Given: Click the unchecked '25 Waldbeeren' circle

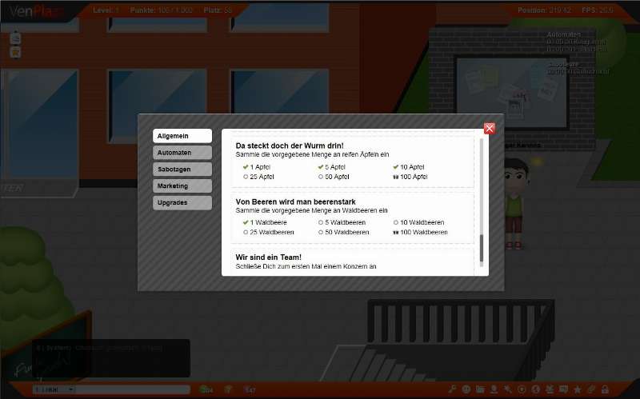Looking at the screenshot, I should (246, 232).
